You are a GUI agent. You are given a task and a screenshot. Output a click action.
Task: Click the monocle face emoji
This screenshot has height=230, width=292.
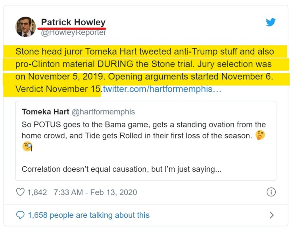pyautogui.click(x=27, y=147)
